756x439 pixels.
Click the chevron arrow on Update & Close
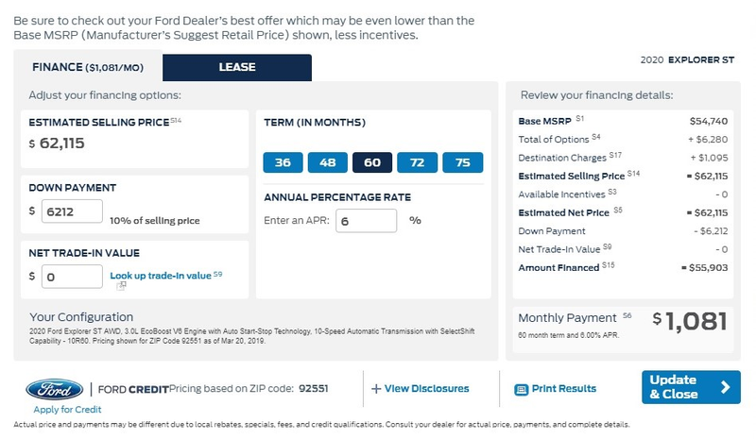[725, 387]
